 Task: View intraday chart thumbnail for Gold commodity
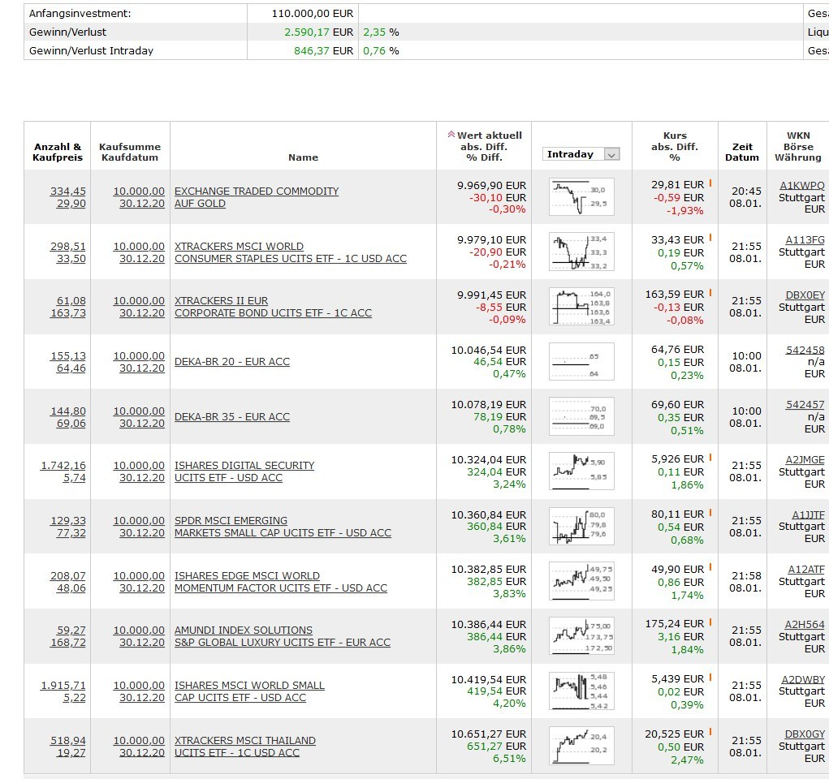(581, 197)
